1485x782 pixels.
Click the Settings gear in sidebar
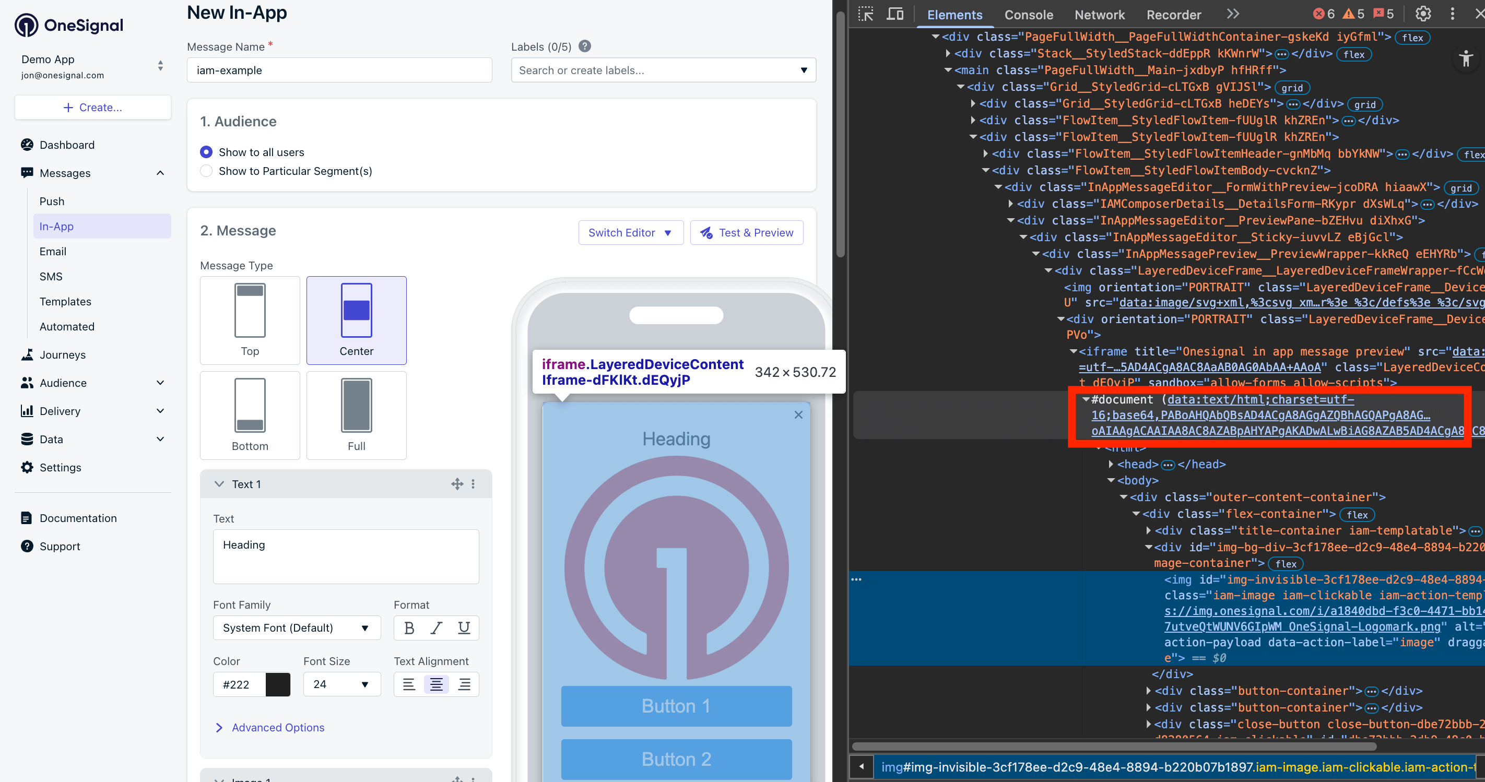click(x=27, y=467)
